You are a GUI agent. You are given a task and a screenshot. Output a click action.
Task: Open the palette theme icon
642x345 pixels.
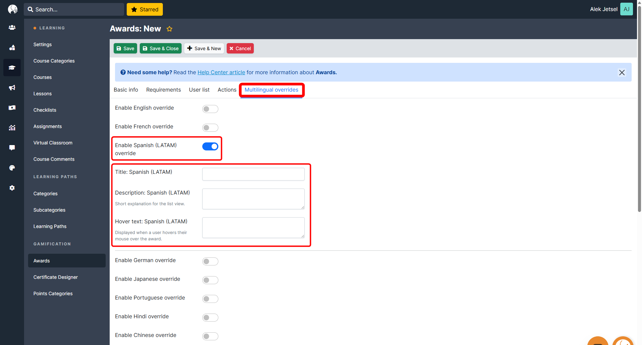12,168
